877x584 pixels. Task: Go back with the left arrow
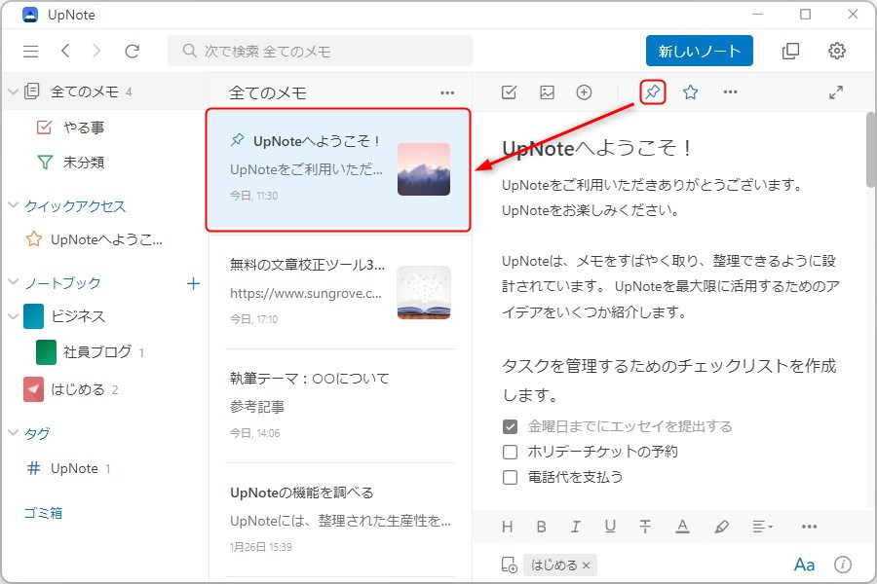(x=65, y=51)
